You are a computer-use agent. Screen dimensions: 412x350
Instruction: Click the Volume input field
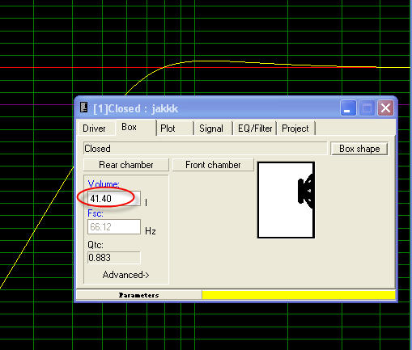coord(113,199)
